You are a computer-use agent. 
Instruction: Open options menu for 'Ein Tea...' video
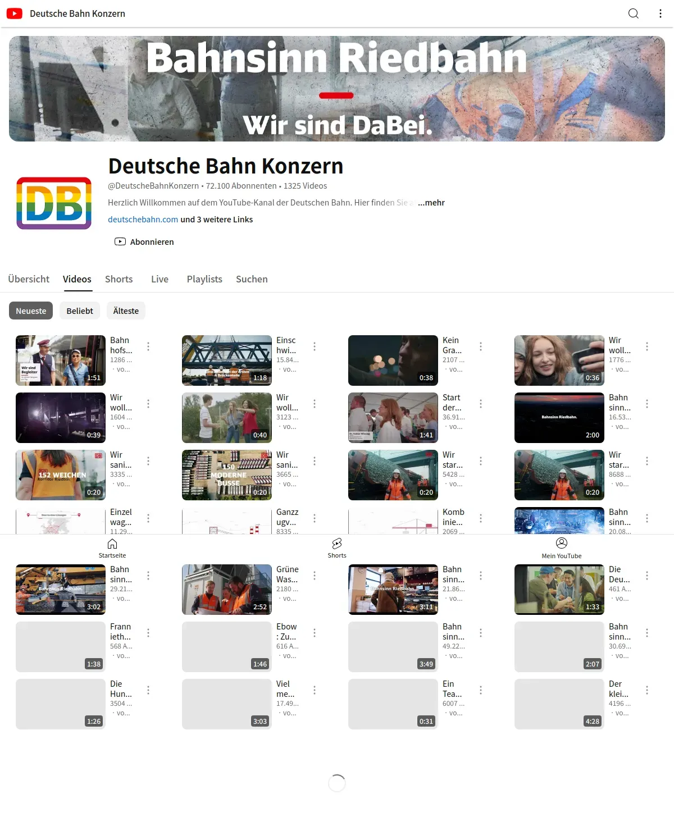tap(481, 690)
